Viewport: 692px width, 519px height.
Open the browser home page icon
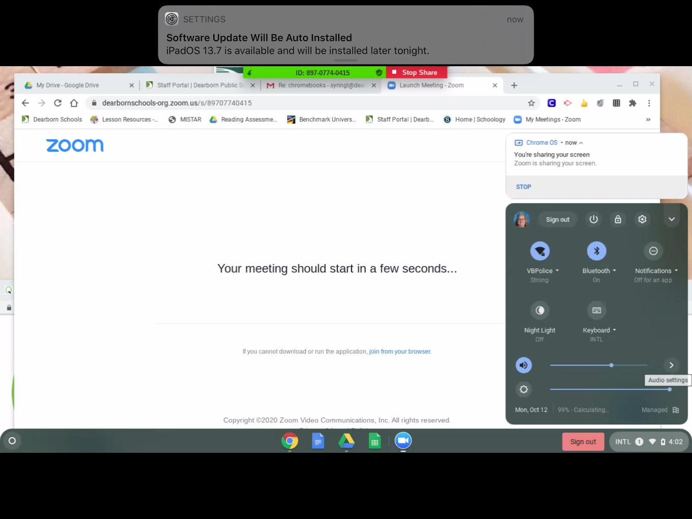(x=74, y=103)
